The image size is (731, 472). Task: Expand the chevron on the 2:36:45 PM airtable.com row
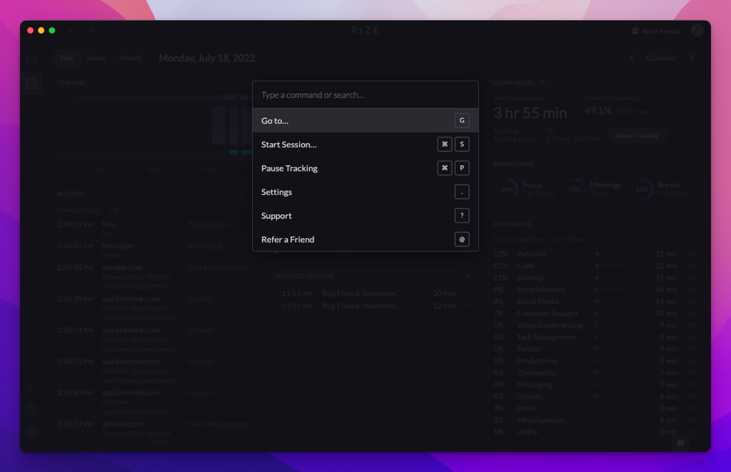[x=182, y=267]
